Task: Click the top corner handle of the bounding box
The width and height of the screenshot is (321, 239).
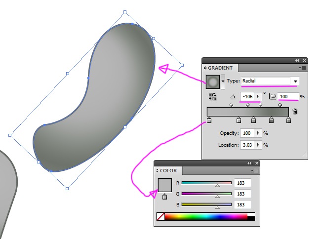Action: click(x=125, y=12)
